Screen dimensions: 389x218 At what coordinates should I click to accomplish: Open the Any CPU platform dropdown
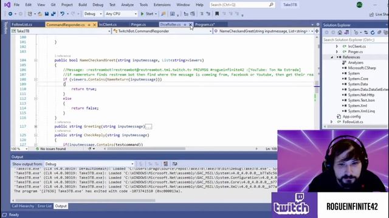(x=121, y=14)
